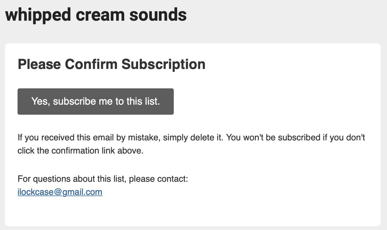The width and height of the screenshot is (387, 230).
Task: Select the 'Please Confirm Subscription' heading
Action: point(111,64)
